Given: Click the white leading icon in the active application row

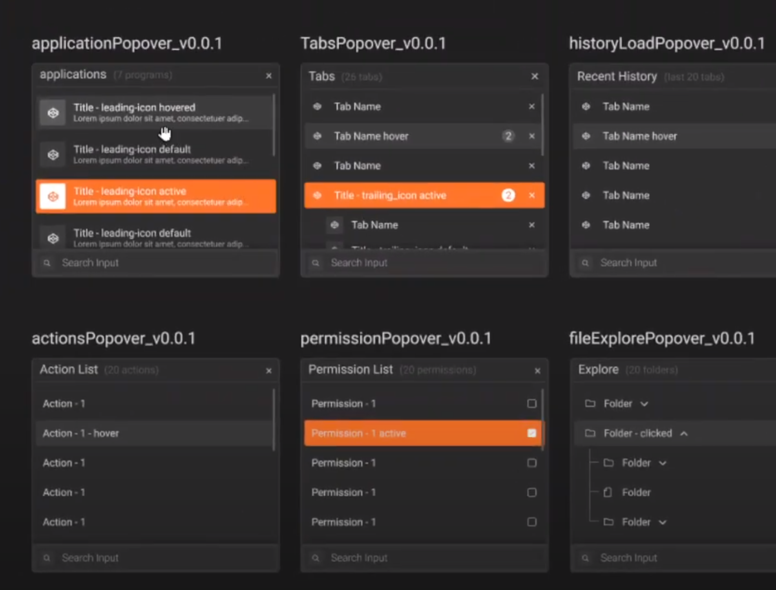Looking at the screenshot, I should (53, 196).
